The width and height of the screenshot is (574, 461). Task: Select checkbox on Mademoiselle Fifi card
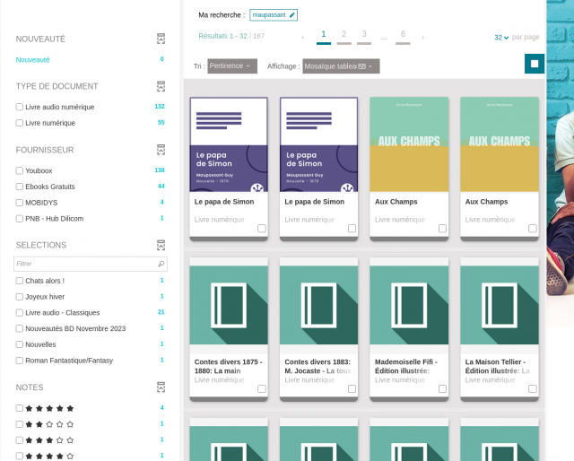442,389
